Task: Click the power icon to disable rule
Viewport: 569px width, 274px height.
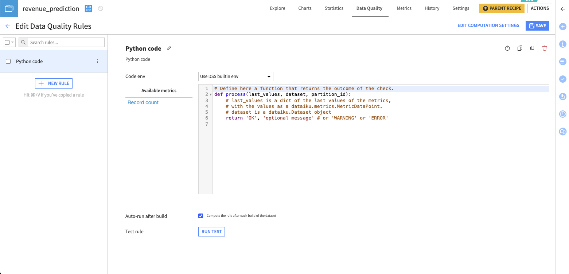Action: (x=507, y=48)
